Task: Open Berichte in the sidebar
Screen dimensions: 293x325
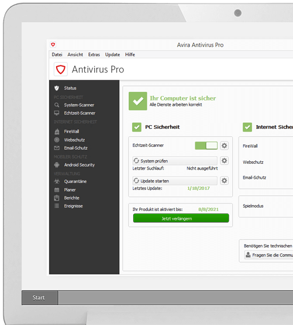Action: 71,198
